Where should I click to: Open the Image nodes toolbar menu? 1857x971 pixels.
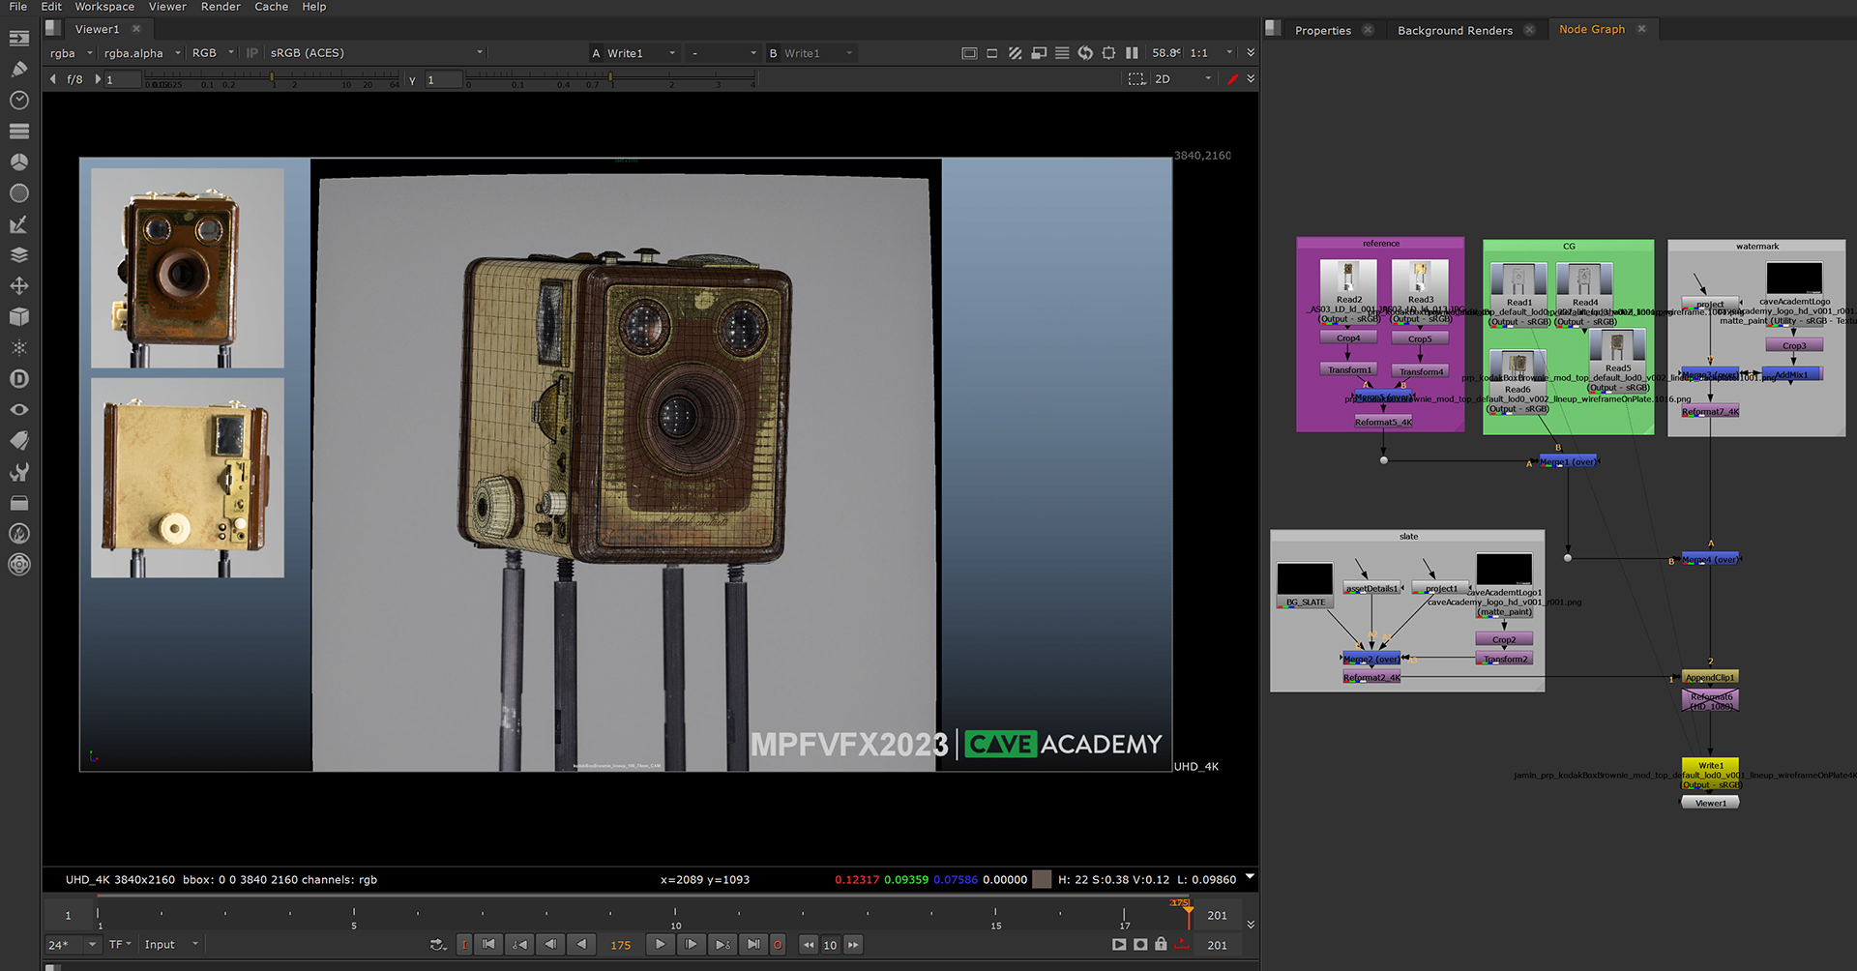pos(19,39)
